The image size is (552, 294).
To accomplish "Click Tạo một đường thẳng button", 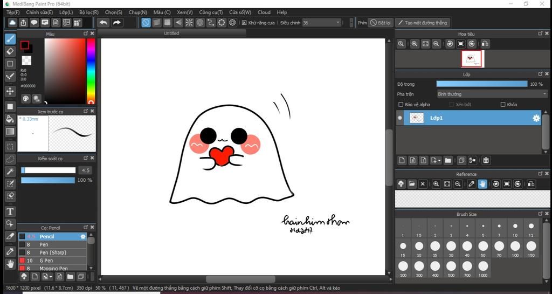I will [x=422, y=23].
